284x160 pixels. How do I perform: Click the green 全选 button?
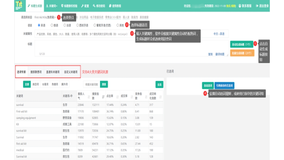click(159, 85)
